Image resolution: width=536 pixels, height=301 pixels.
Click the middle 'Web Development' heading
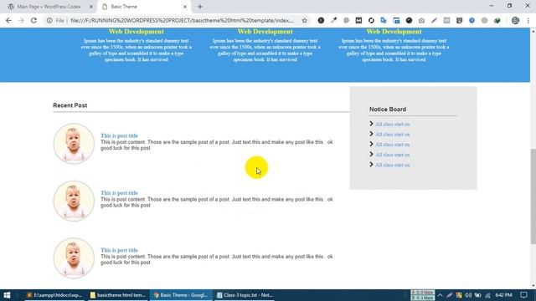[265, 32]
